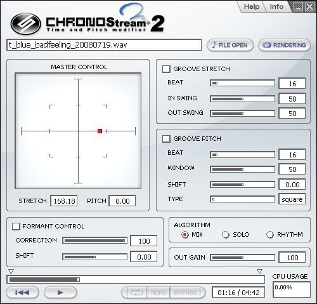Click the OUT SWING value 50
This screenshot has height=304, width=317.
292,113
